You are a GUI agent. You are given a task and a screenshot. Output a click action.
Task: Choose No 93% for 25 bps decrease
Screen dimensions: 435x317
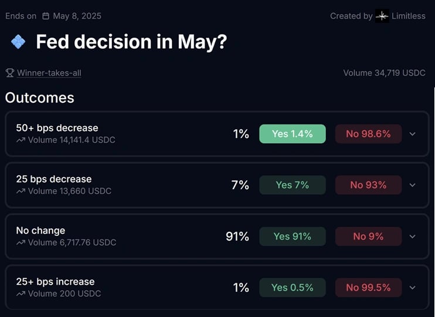coord(368,185)
